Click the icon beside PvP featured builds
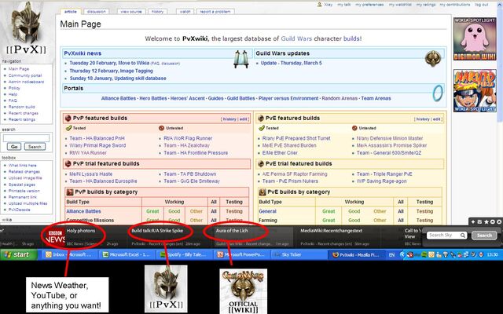503x314 pixels. tap(68, 119)
